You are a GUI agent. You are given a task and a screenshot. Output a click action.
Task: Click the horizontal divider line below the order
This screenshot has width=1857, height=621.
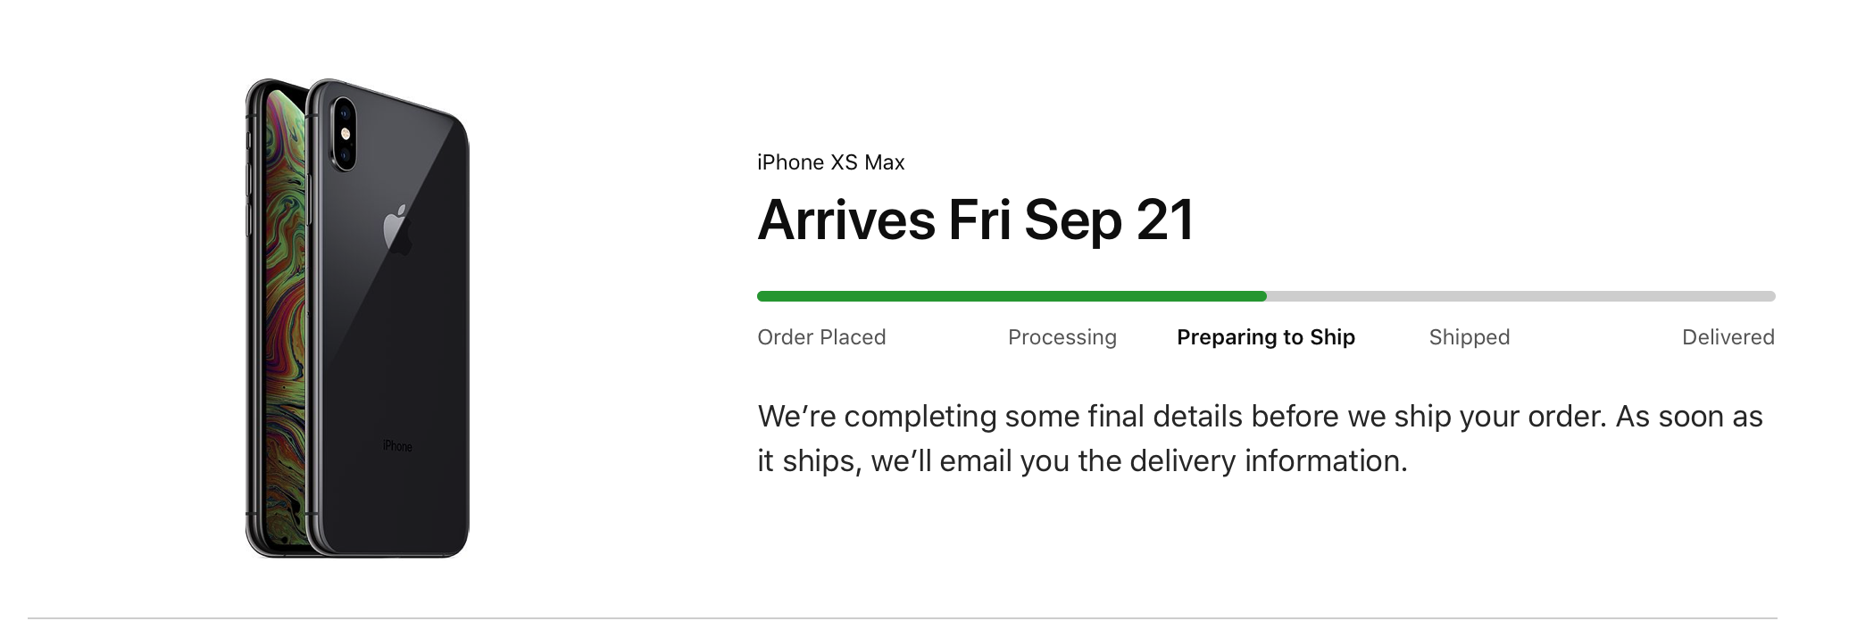coord(902,617)
